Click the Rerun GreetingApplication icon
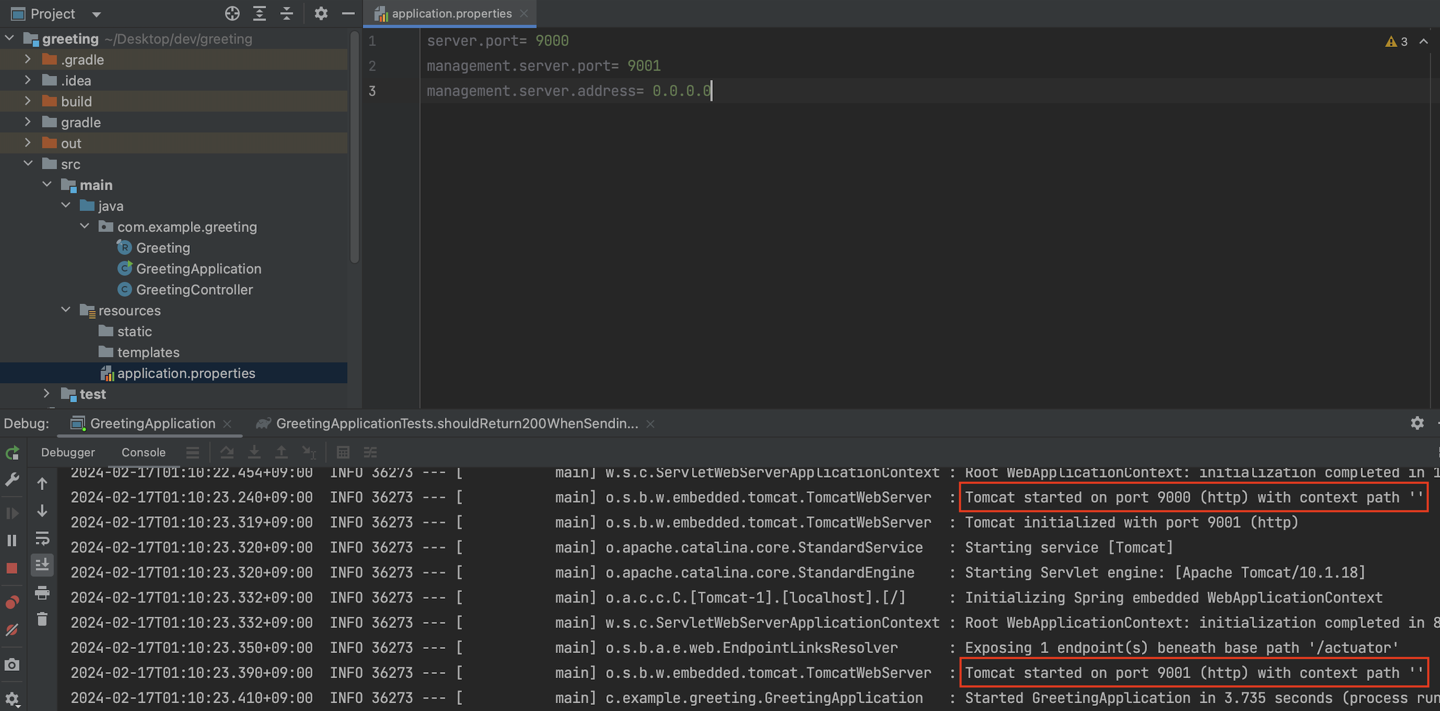 click(x=12, y=452)
